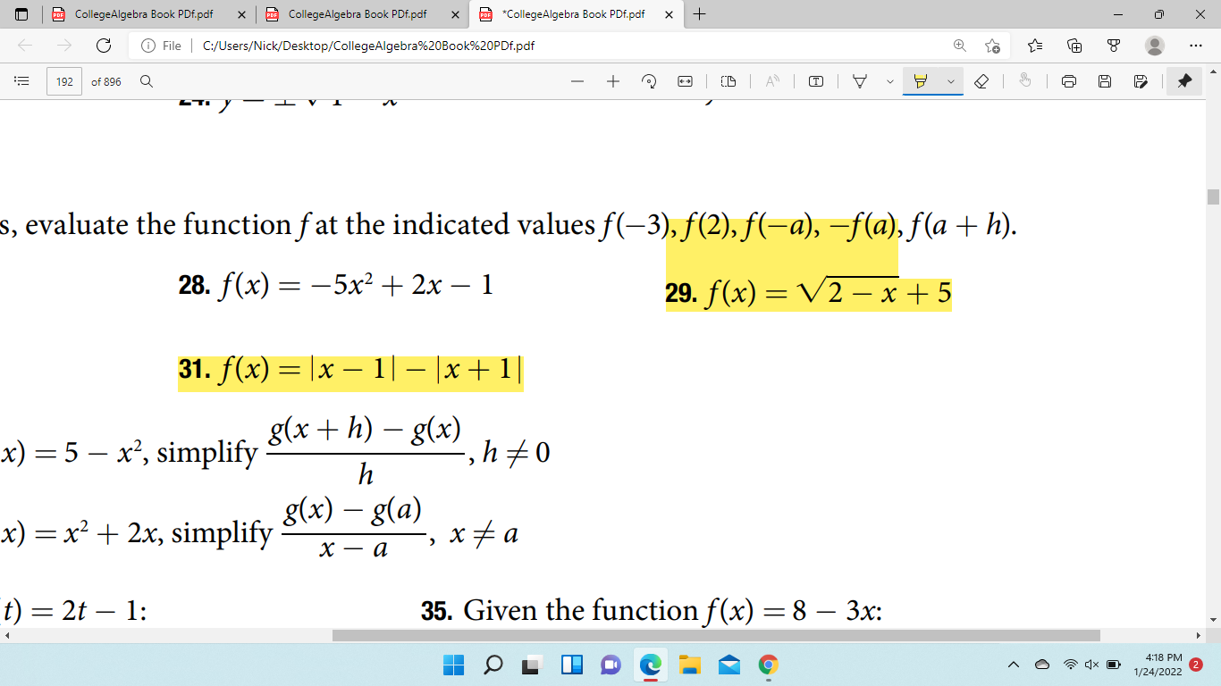The image size is (1221, 686).
Task: Select the Draw pen tool
Action: (x=859, y=80)
